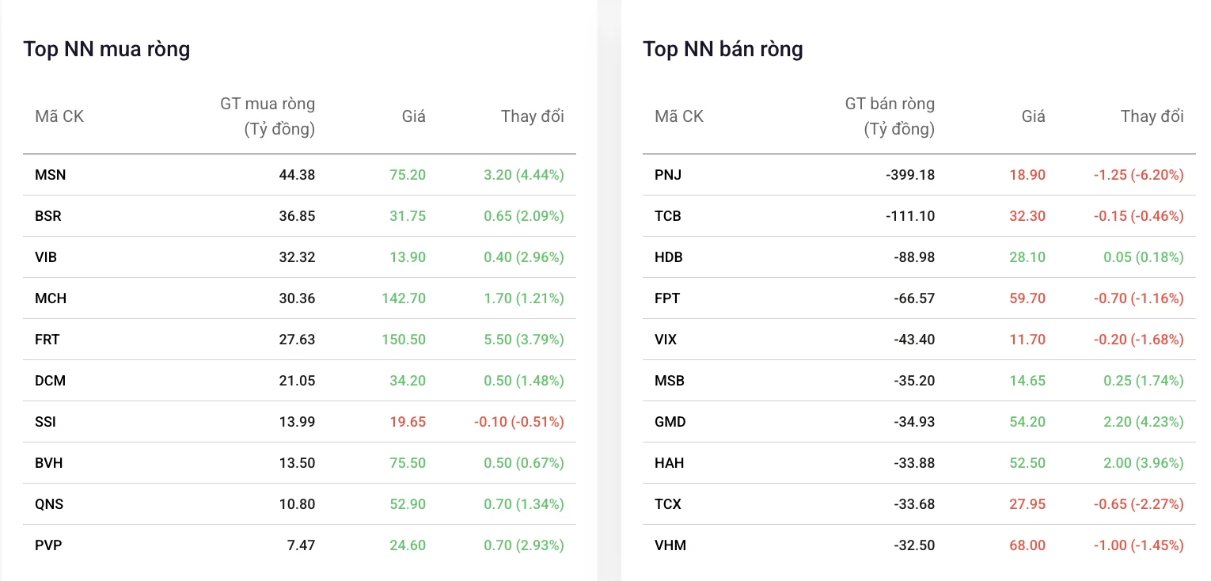Select VIX ticker
Image resolution: width=1211 pixels, height=581 pixels.
666,340
